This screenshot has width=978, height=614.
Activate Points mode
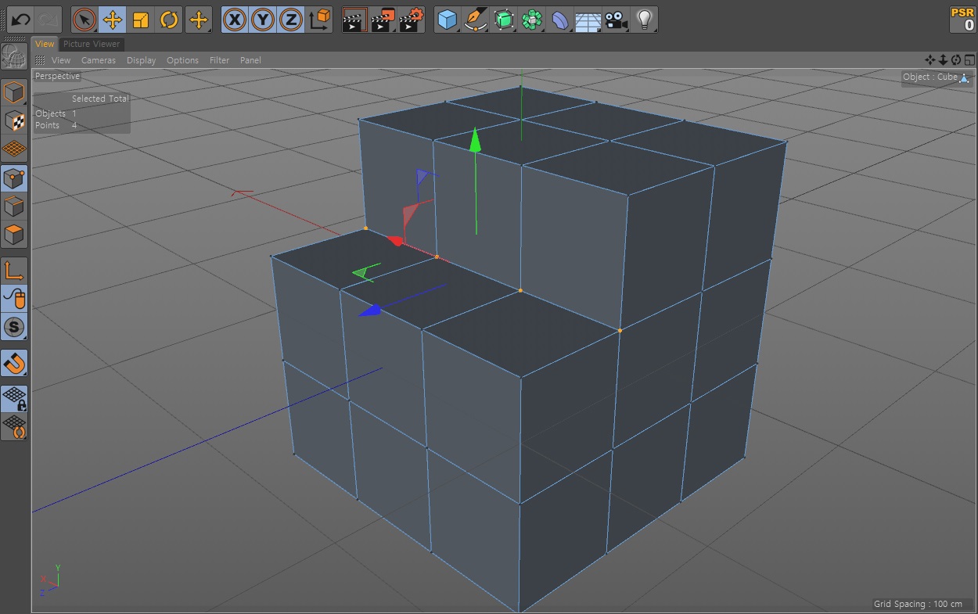[14, 178]
